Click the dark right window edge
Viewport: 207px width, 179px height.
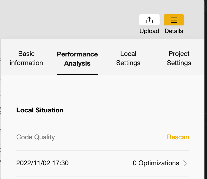click(x=206, y=89)
